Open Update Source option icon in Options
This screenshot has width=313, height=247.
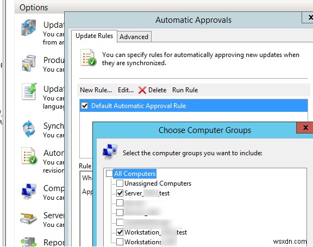click(28, 28)
